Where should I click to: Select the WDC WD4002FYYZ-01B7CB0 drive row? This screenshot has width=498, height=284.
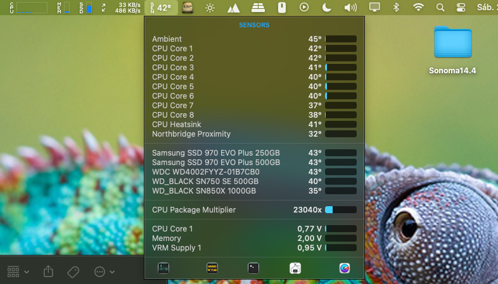coord(254,172)
